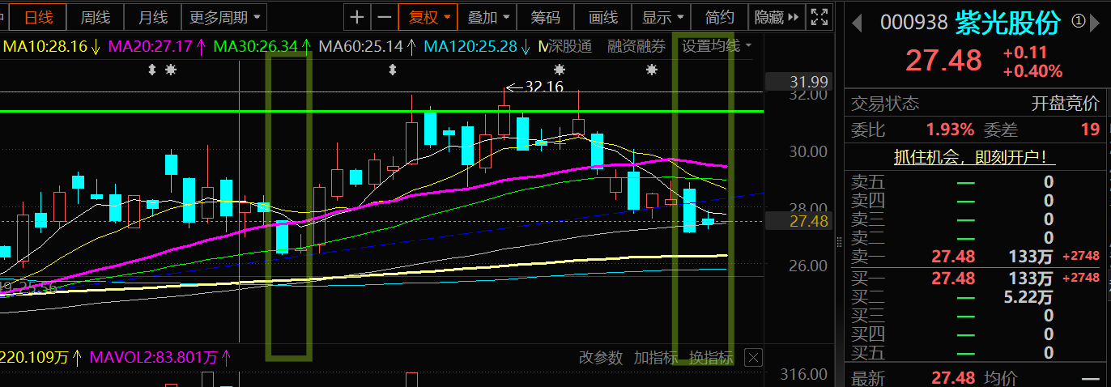Open the 显示 display dropdown
Image resolution: width=1111 pixels, height=387 pixels.
click(x=663, y=17)
